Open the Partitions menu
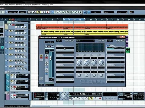The image size is (145, 108). coord(12,5)
